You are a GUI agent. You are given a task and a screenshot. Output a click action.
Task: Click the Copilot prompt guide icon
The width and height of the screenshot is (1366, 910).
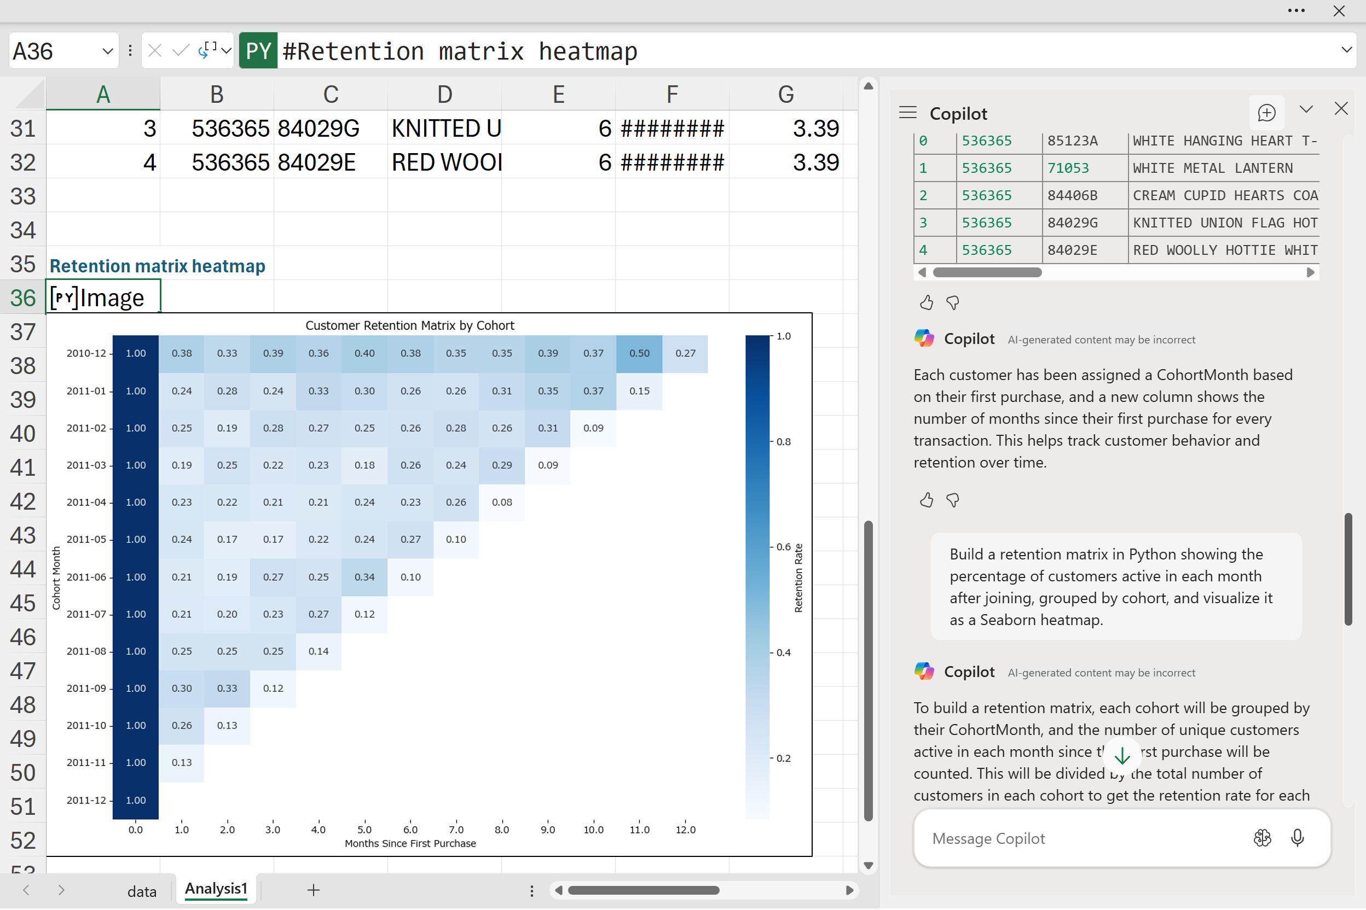(1262, 837)
